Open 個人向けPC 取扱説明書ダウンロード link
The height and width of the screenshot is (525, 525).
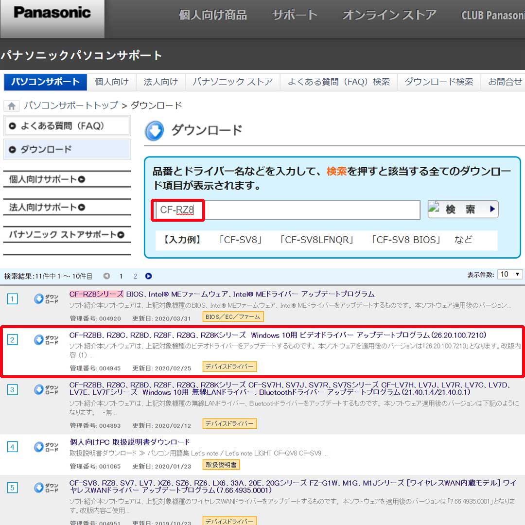click(x=130, y=442)
